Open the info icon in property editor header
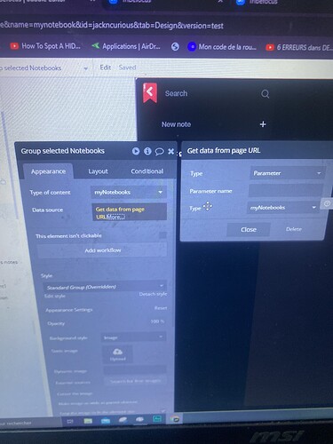333x444 pixels. tap(147, 151)
